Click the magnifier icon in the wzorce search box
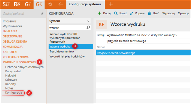This screenshot has width=191, height=104. 88,27
